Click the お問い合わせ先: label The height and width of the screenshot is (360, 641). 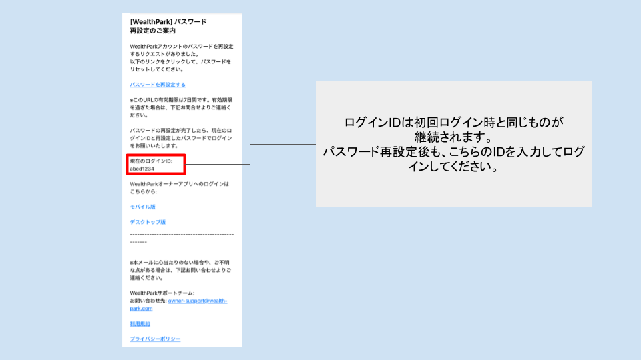tap(148, 301)
